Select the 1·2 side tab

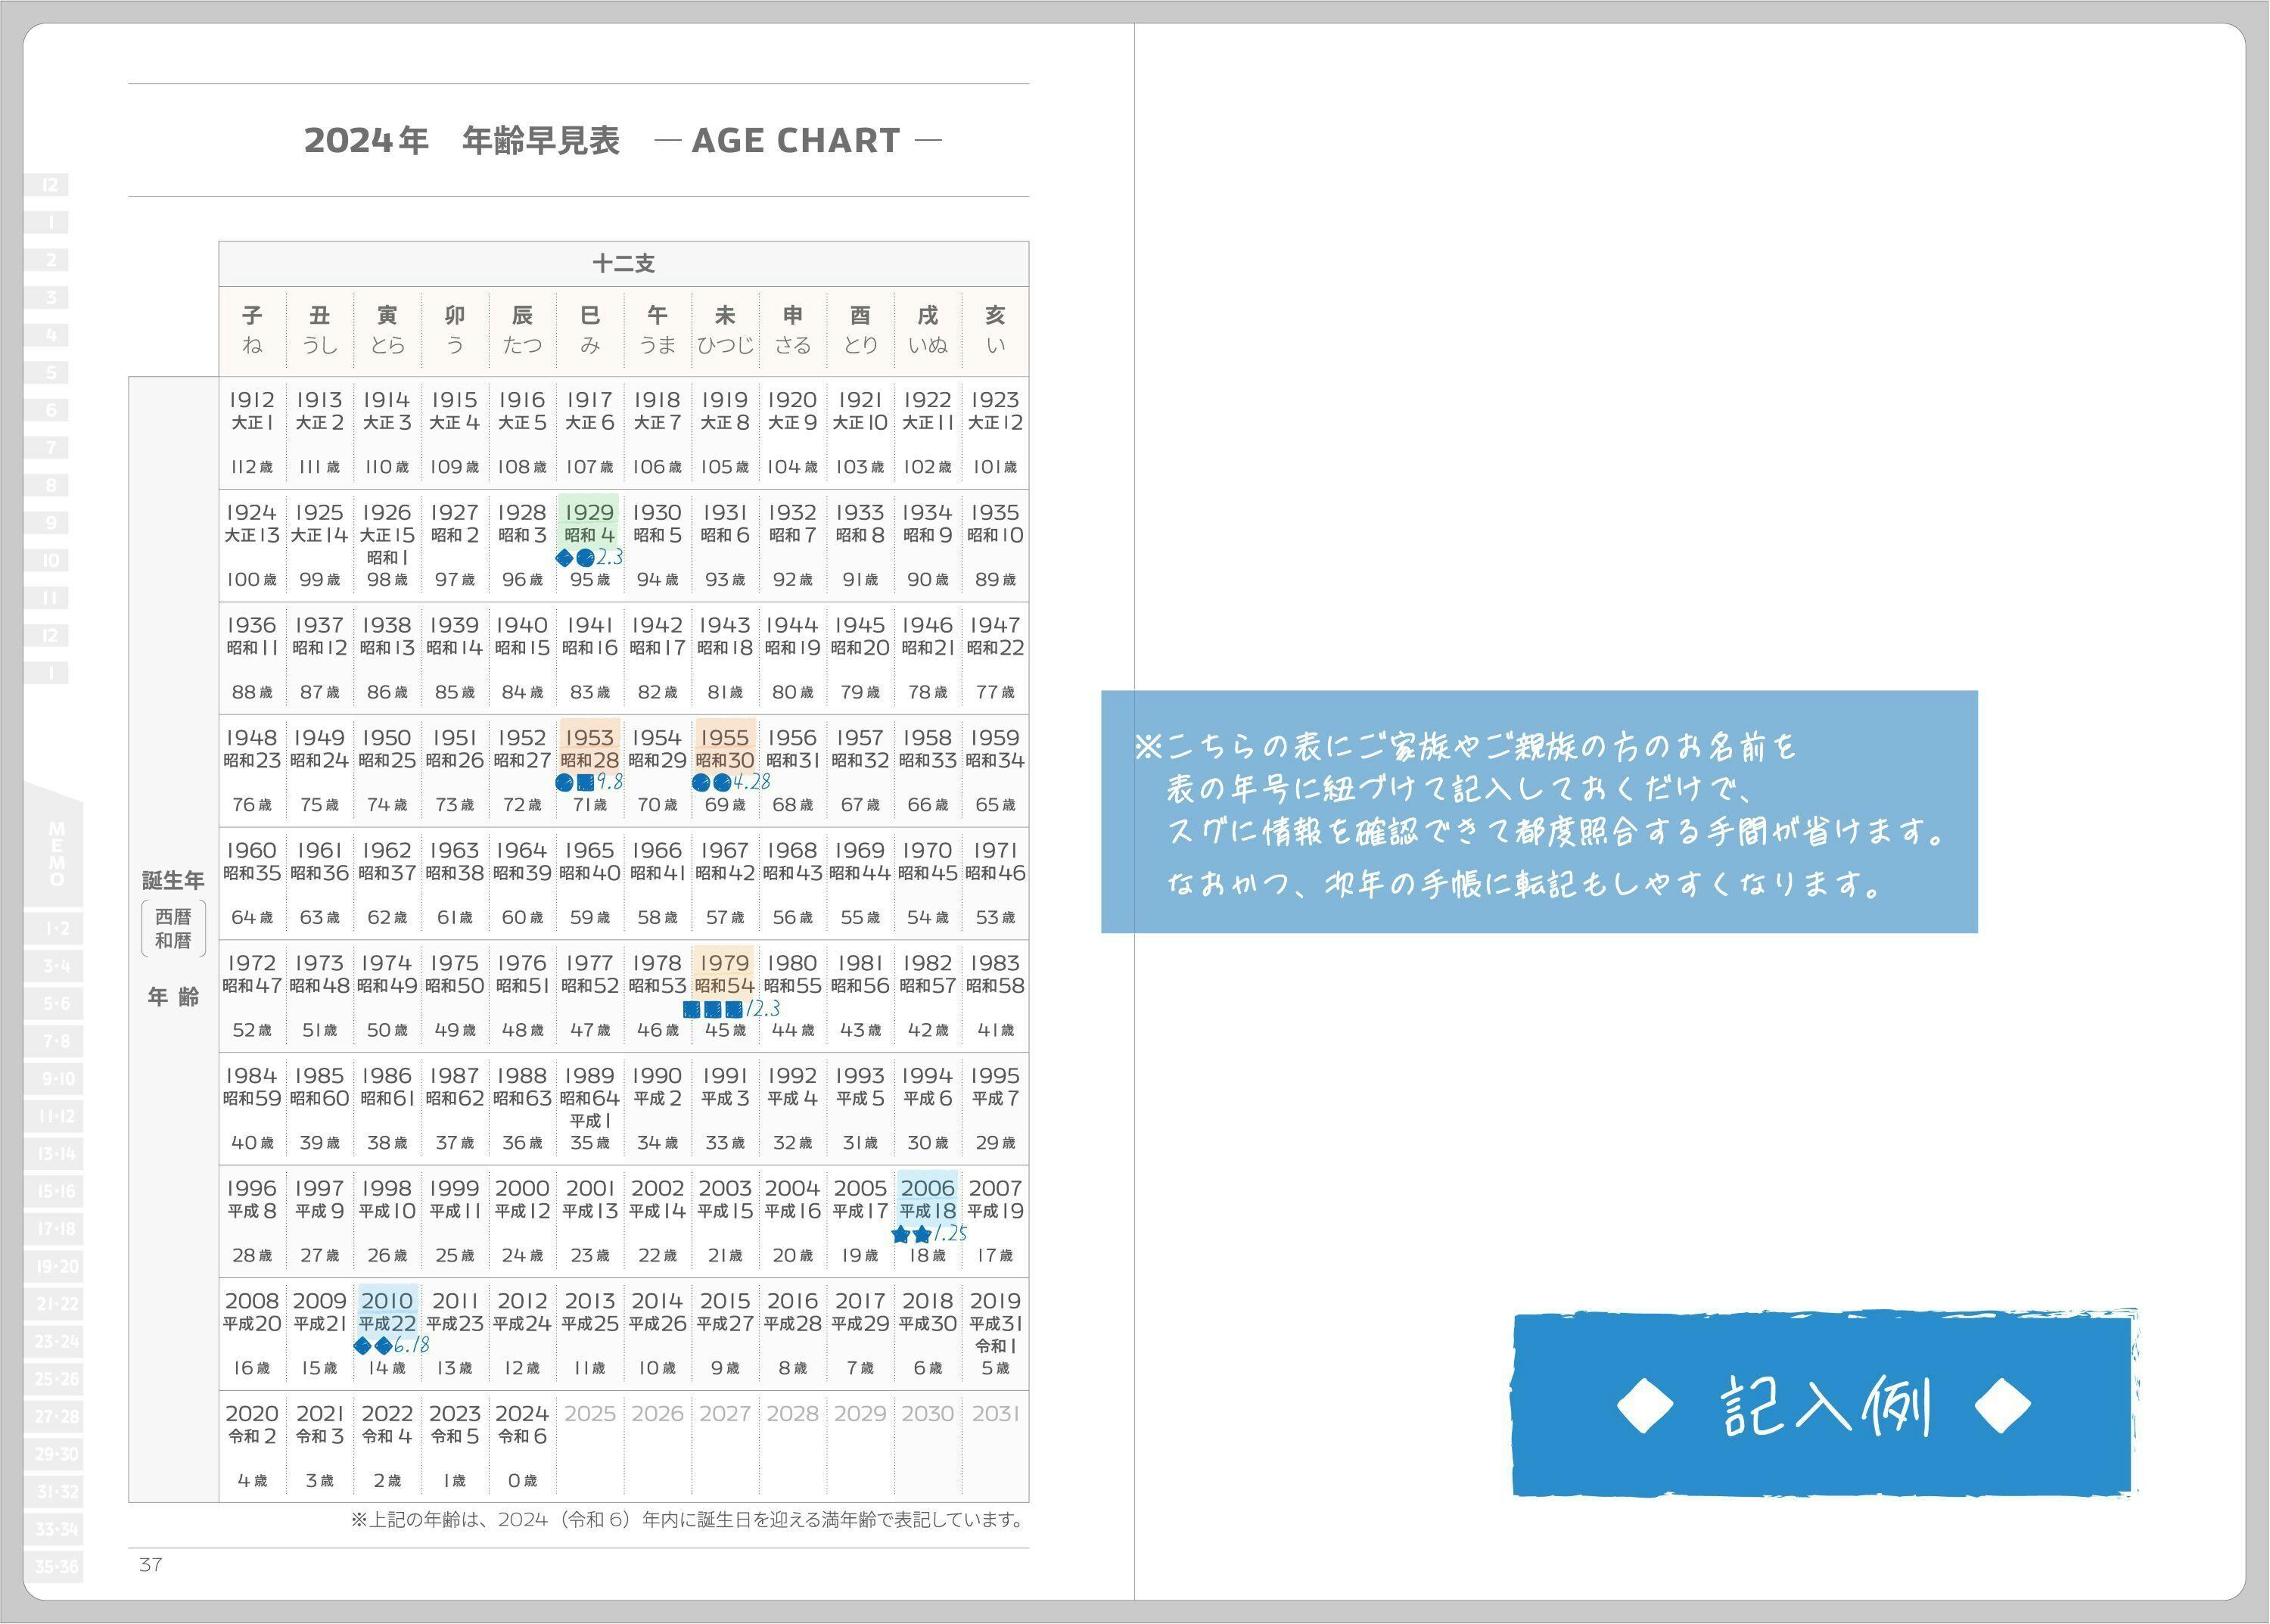(x=56, y=928)
